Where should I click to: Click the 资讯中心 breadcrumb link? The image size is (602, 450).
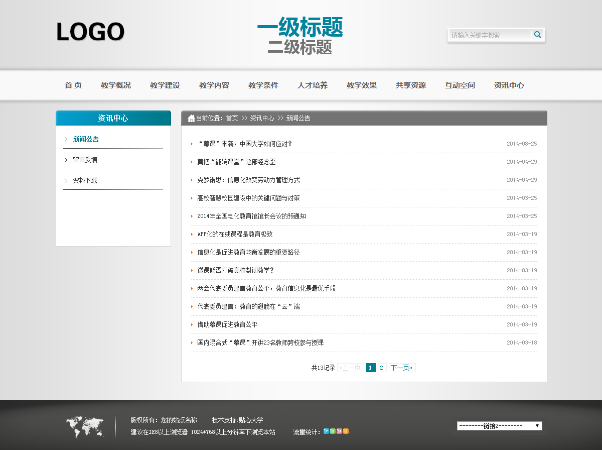262,119
